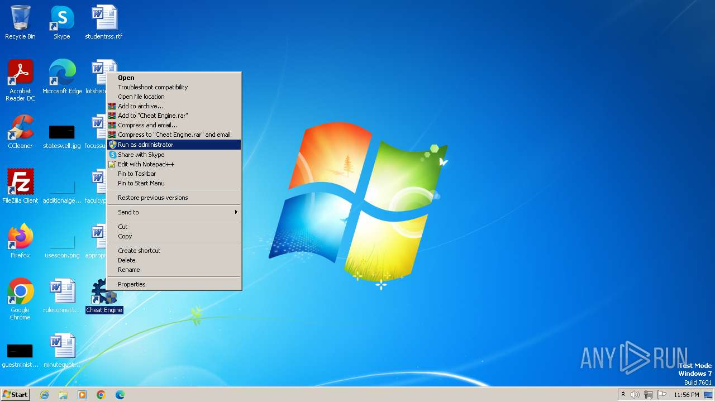
Task: Choose Create shortcut
Action: pyautogui.click(x=174, y=251)
